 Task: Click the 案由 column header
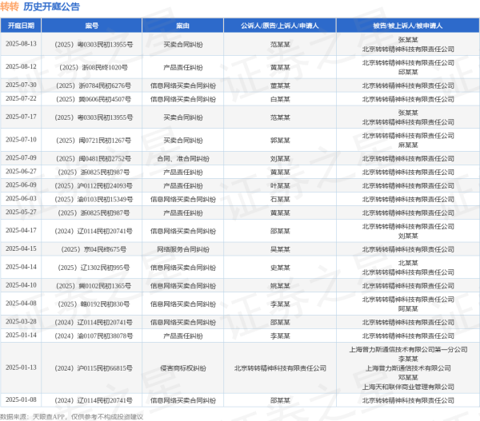click(183, 26)
